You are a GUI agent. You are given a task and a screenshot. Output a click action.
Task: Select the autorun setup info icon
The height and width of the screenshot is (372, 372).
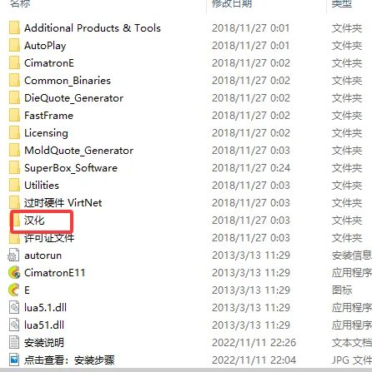click(13, 255)
